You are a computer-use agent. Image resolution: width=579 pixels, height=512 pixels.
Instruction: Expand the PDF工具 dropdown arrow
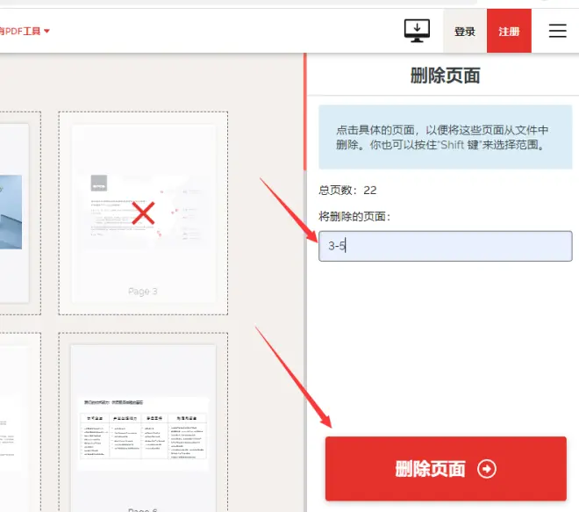pos(46,32)
